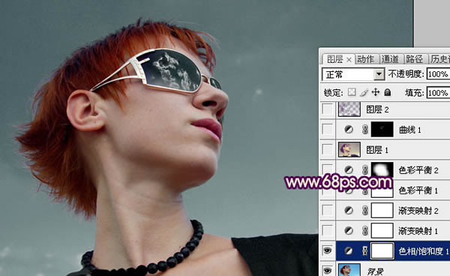Screen dimensions: 450x276
Task: Switch to the 路径 tab
Action: [x=415, y=59]
